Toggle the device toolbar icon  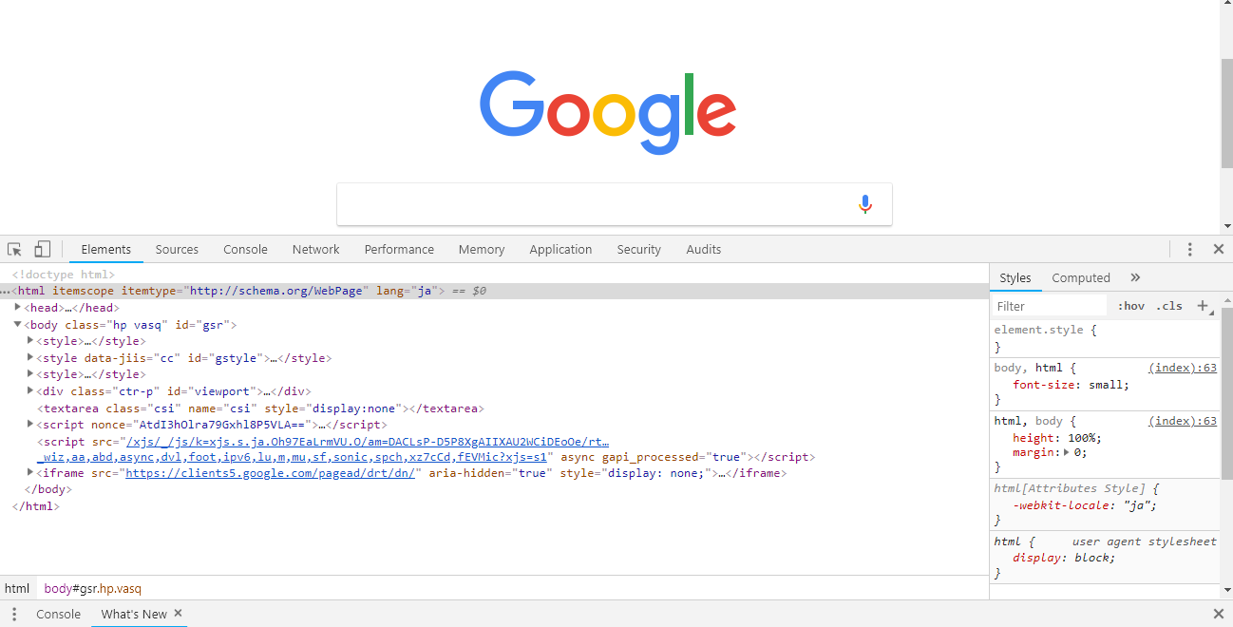click(42, 249)
